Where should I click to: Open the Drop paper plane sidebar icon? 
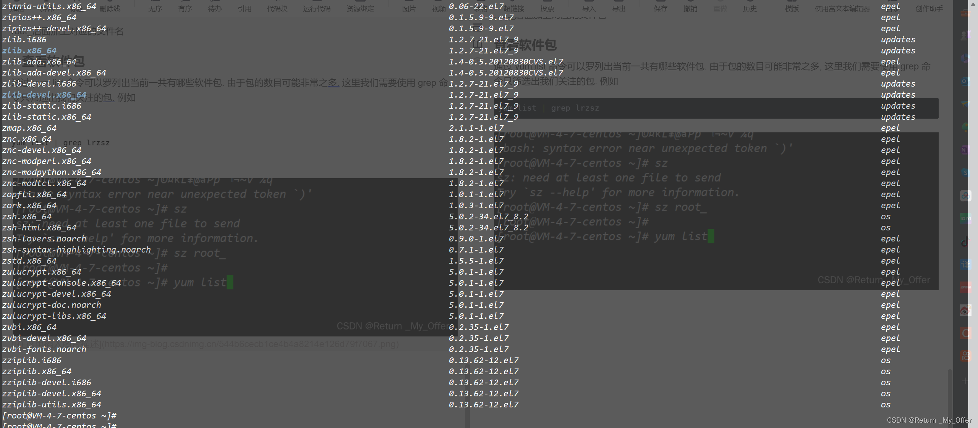pyautogui.click(x=965, y=104)
